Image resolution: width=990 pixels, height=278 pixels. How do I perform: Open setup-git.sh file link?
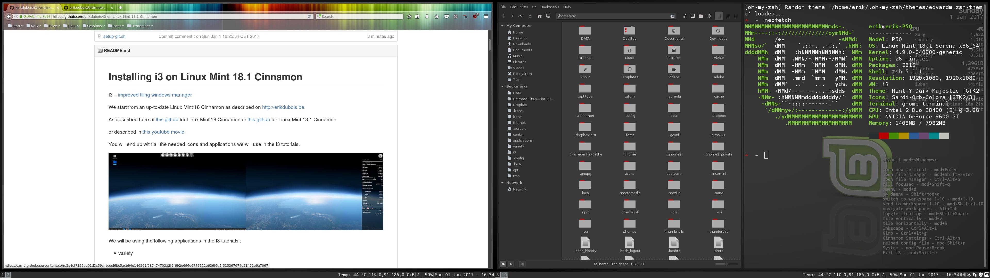coord(114,37)
